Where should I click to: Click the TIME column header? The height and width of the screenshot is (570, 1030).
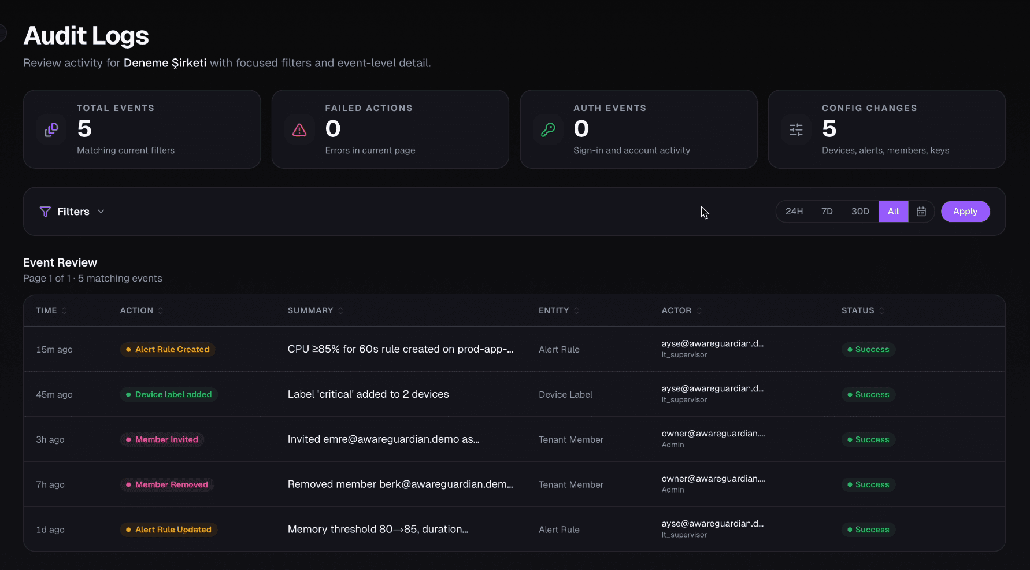coord(47,310)
